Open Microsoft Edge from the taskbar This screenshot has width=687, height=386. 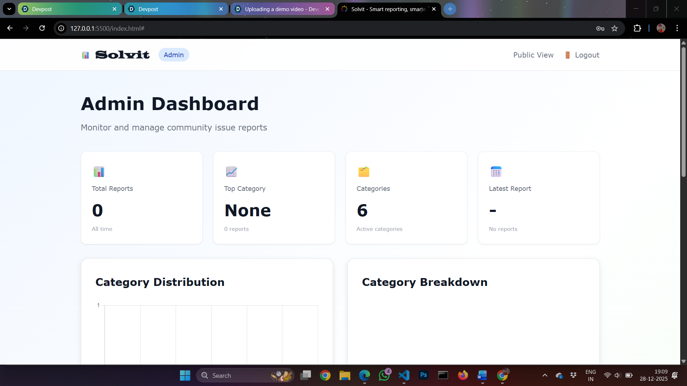click(365, 375)
